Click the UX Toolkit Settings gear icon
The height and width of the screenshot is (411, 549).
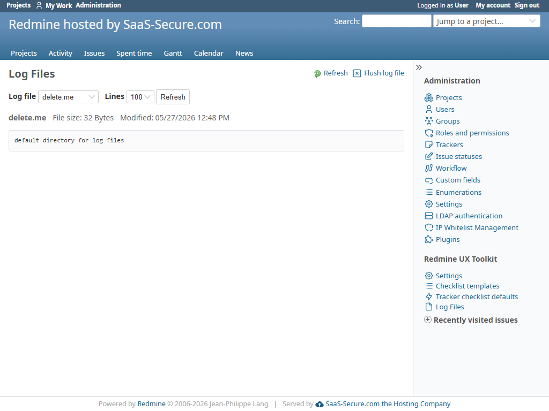coord(428,276)
